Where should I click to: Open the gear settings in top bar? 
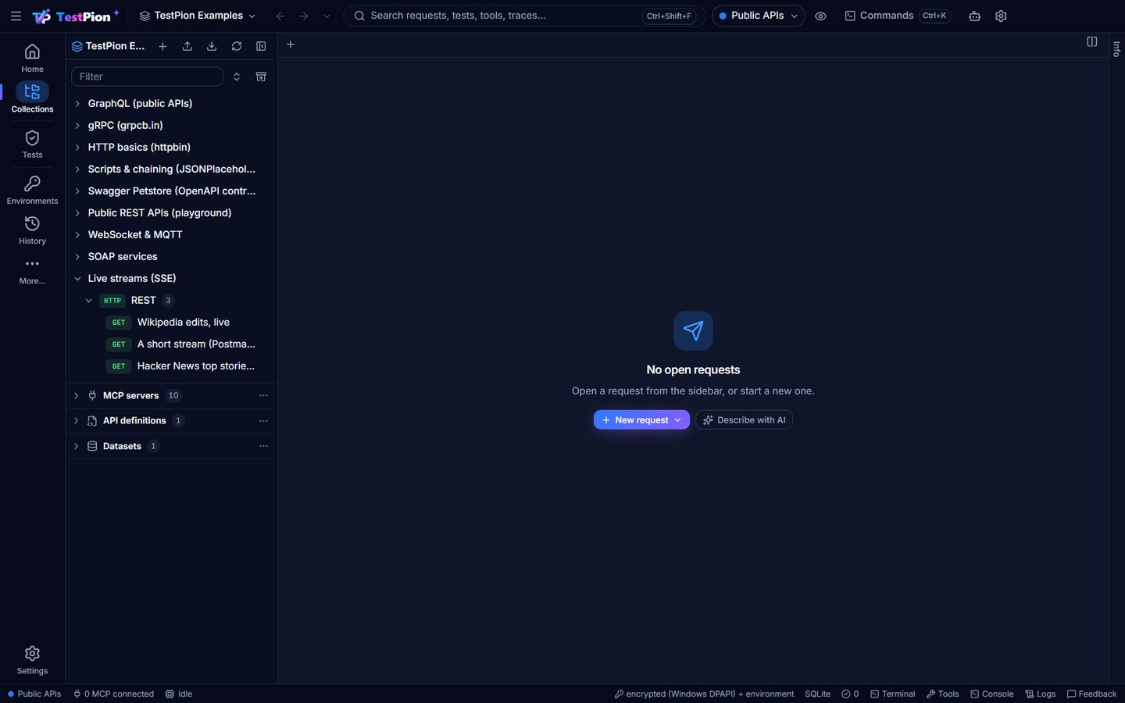[1001, 16]
